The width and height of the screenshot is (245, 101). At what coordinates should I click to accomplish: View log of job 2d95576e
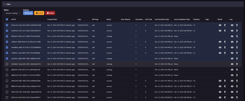(232, 92)
